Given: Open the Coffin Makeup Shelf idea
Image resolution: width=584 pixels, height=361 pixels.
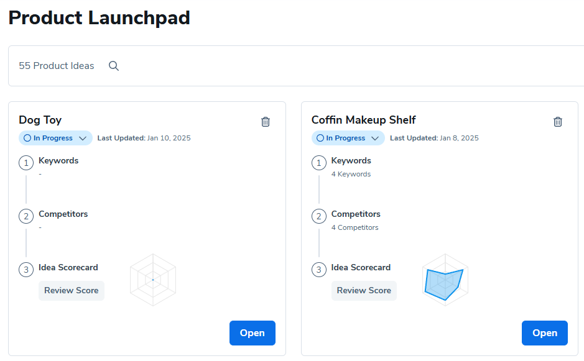Looking at the screenshot, I should (544, 333).
